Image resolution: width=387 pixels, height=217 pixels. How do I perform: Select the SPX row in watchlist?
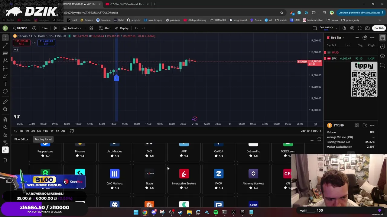click(x=351, y=58)
